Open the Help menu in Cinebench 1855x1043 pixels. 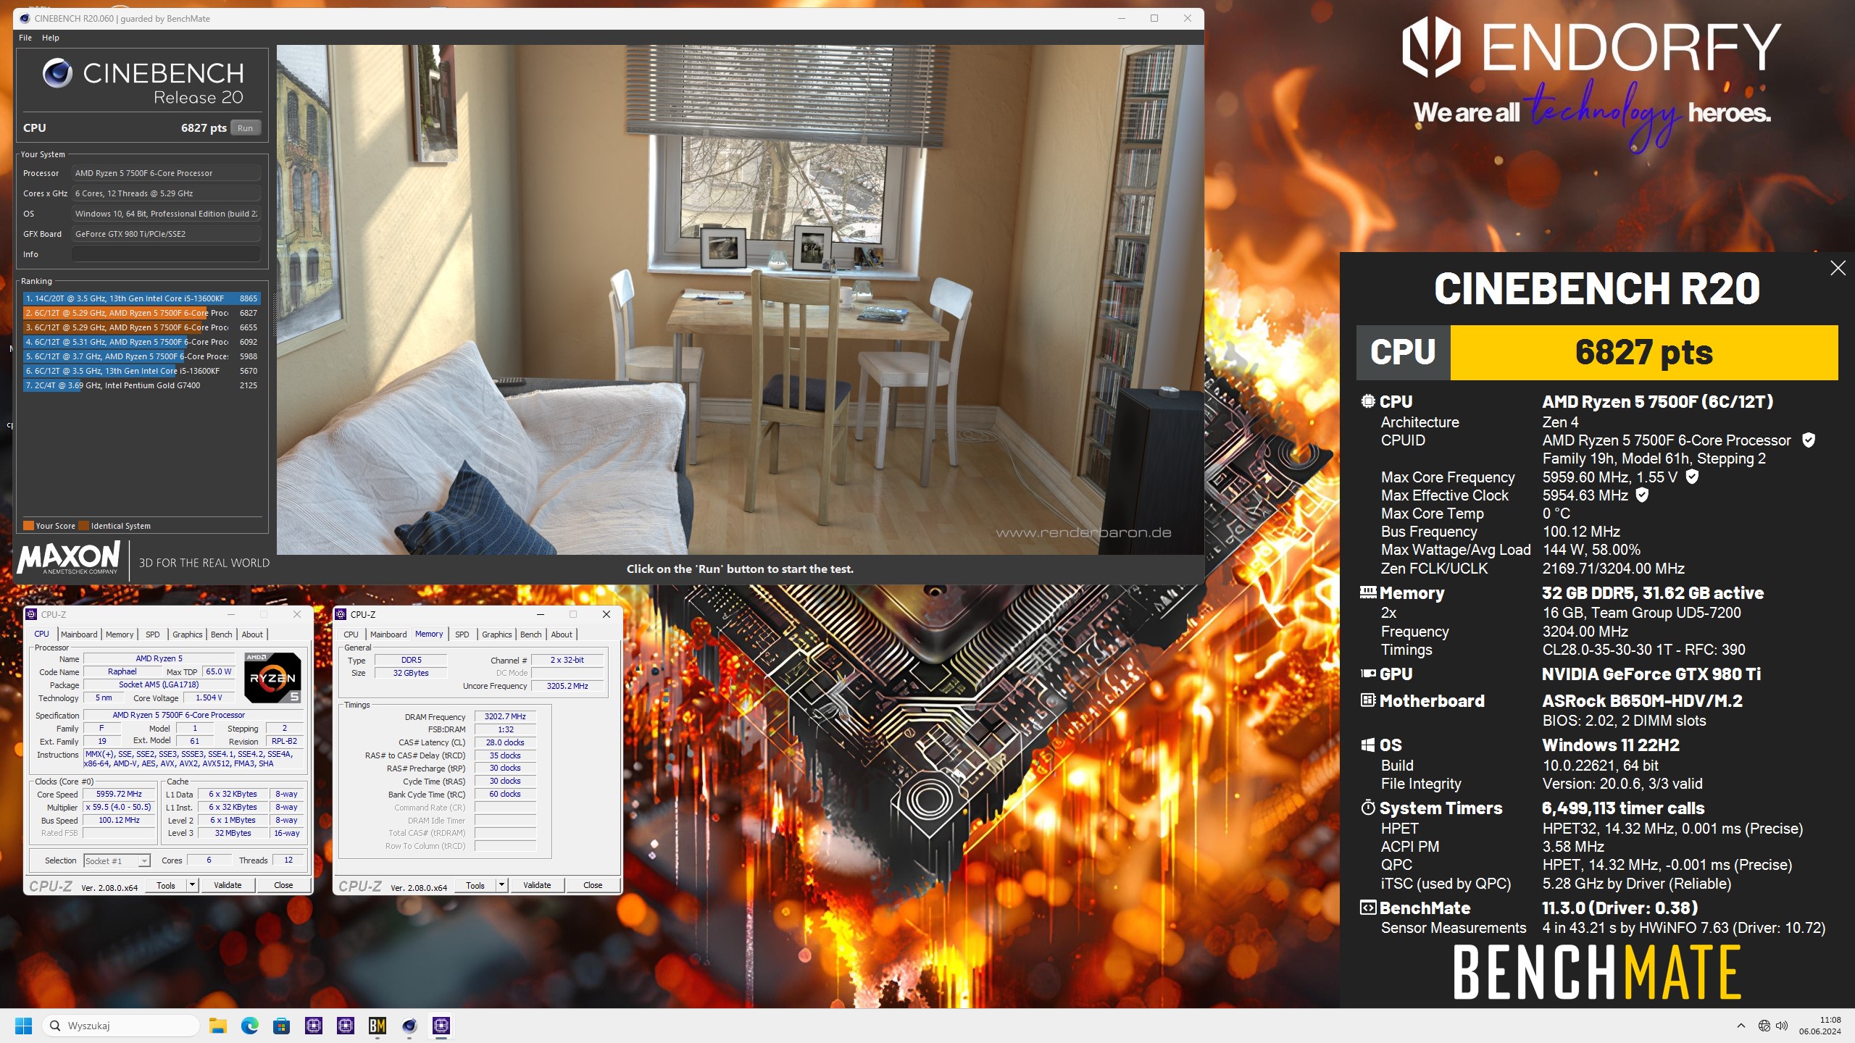[x=51, y=38]
